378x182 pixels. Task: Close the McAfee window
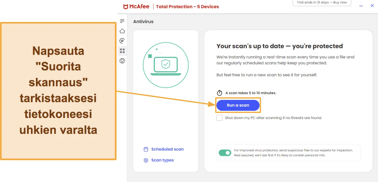coord(372,6)
